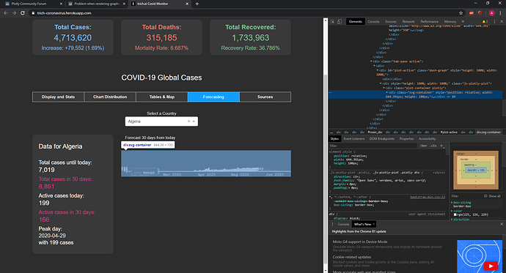
Task: Open the country dropdown arrow
Action: coord(194,121)
